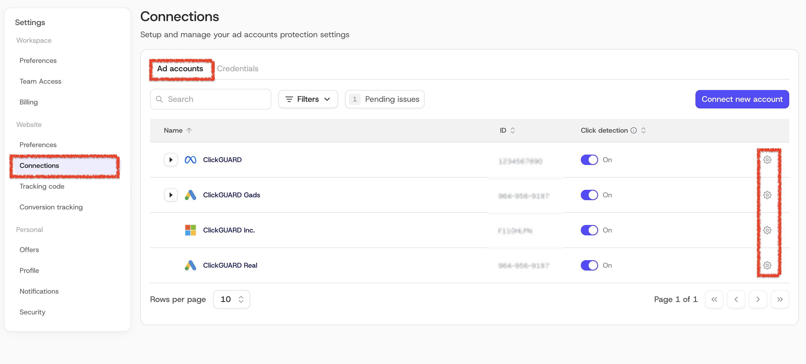Open Workspace Preferences
This screenshot has width=806, height=364.
tap(38, 61)
